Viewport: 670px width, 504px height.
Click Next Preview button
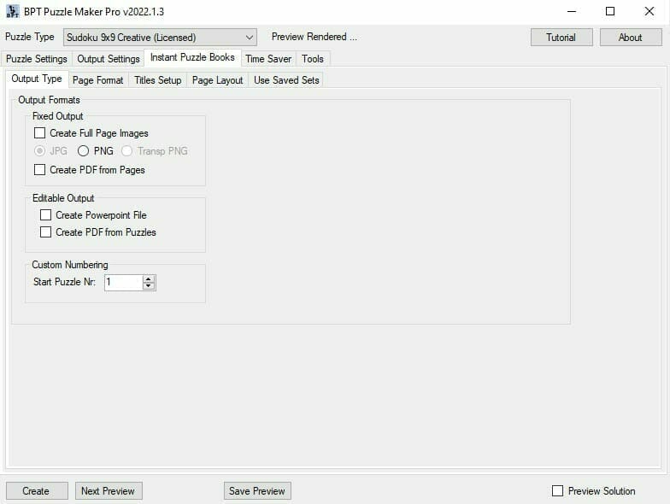tap(109, 490)
